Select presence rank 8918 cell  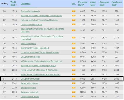pyautogui.click(x=83, y=79)
